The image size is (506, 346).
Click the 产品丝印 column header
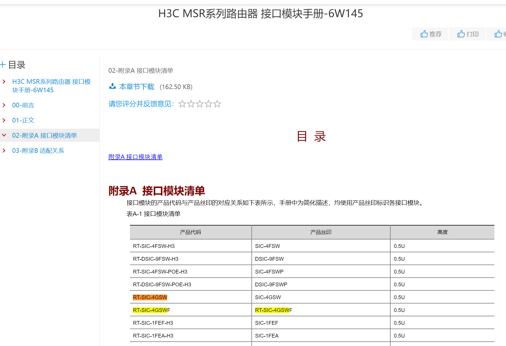pyautogui.click(x=321, y=232)
